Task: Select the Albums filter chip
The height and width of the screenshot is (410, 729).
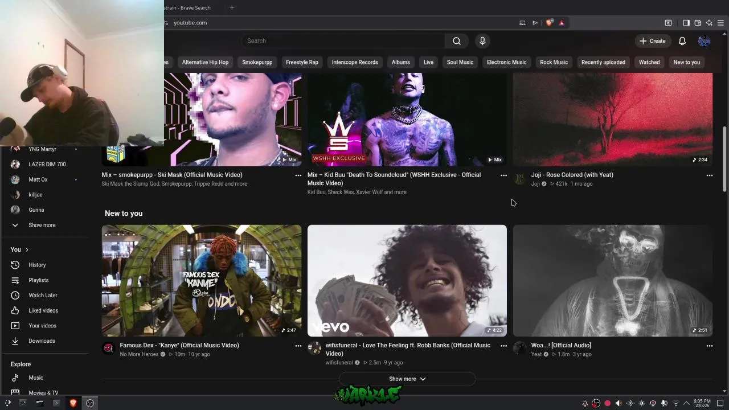Action: point(400,62)
